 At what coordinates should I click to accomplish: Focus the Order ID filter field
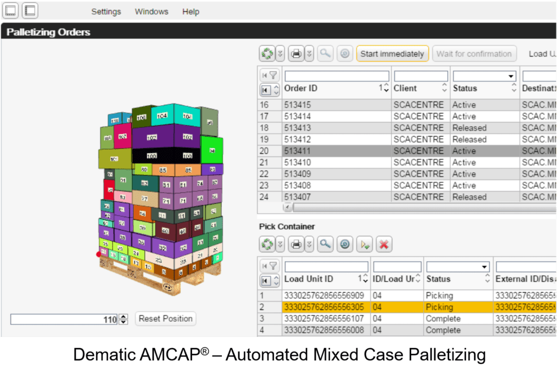point(337,76)
